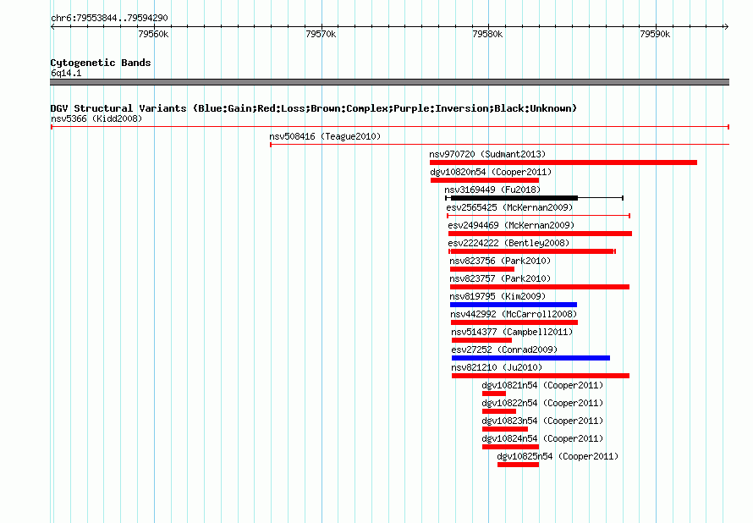Click the thin red line of nsv508416
The image size is (753, 523).
click(x=499, y=145)
